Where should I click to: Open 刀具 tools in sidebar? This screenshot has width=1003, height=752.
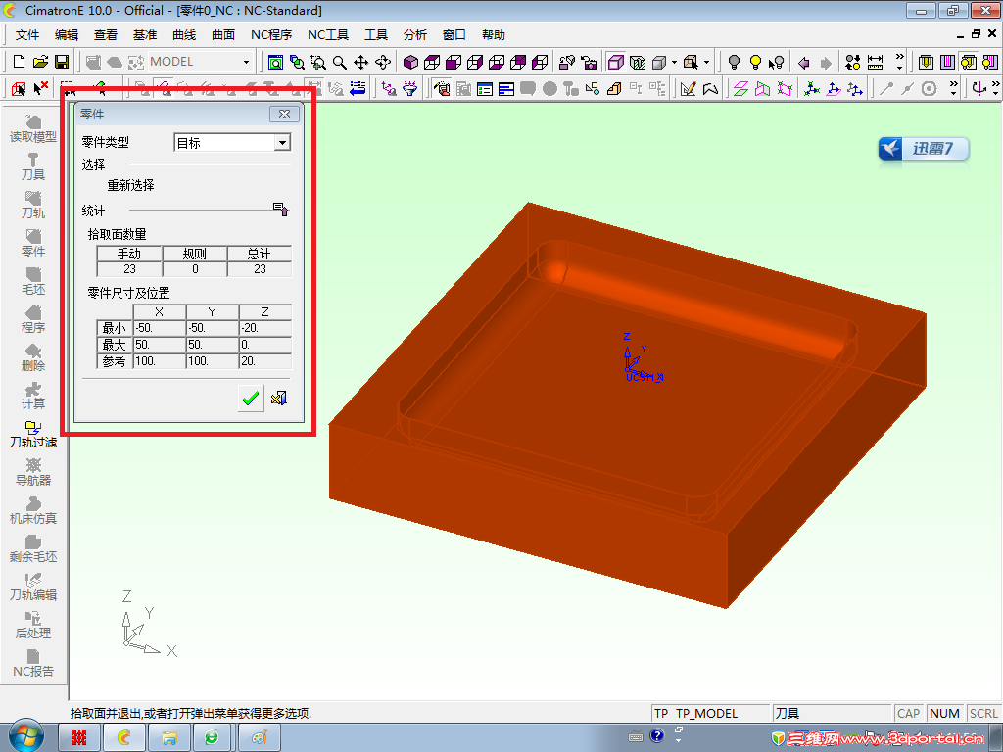[x=33, y=166]
